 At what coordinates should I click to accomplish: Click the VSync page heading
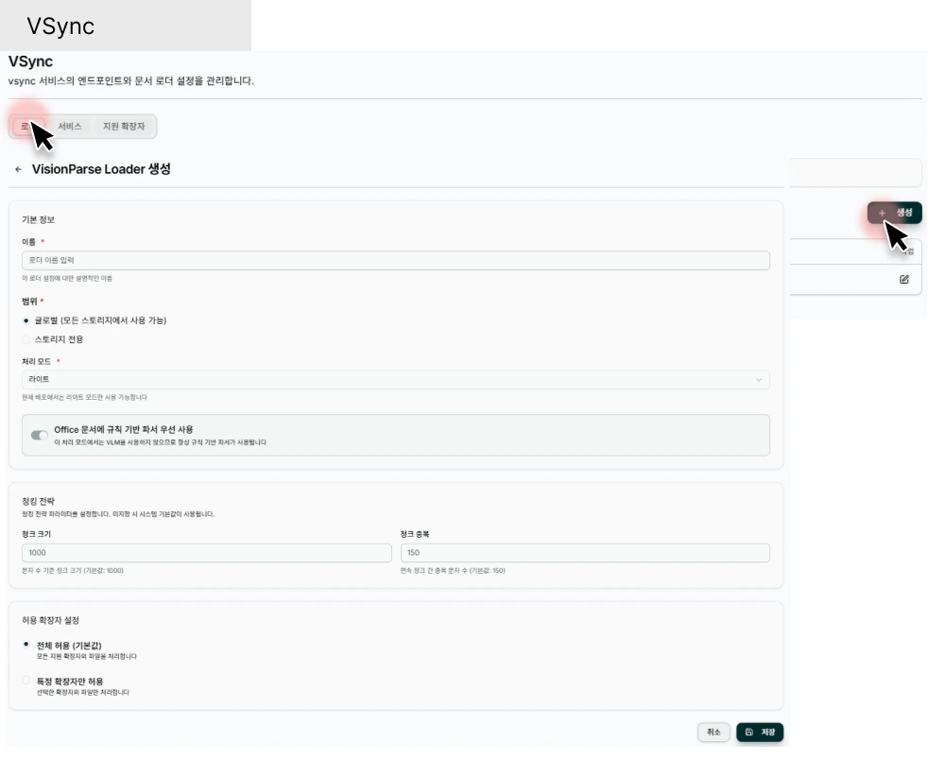[x=31, y=61]
